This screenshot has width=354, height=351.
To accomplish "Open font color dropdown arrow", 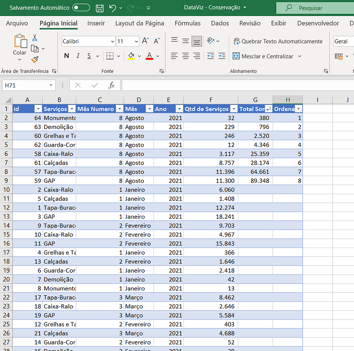I will [x=158, y=56].
